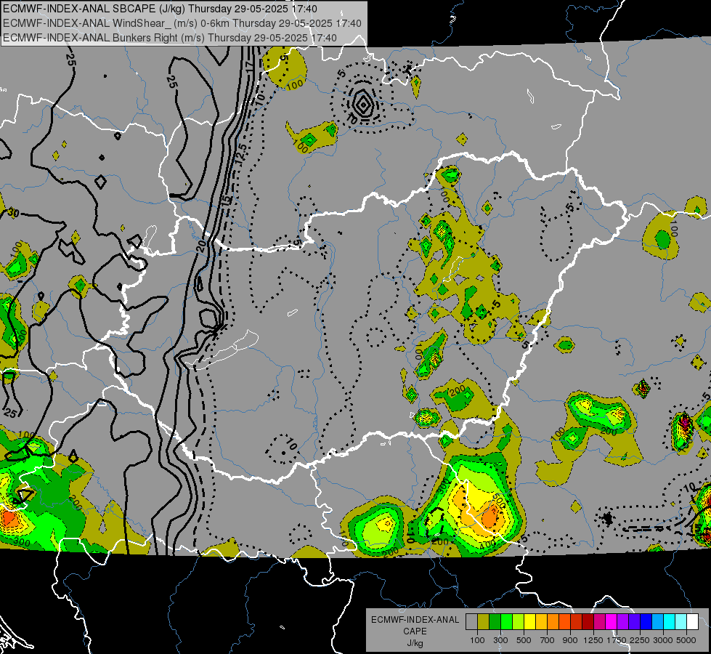
Task: Click the 900 tick label under colorbar
Action: (570, 640)
